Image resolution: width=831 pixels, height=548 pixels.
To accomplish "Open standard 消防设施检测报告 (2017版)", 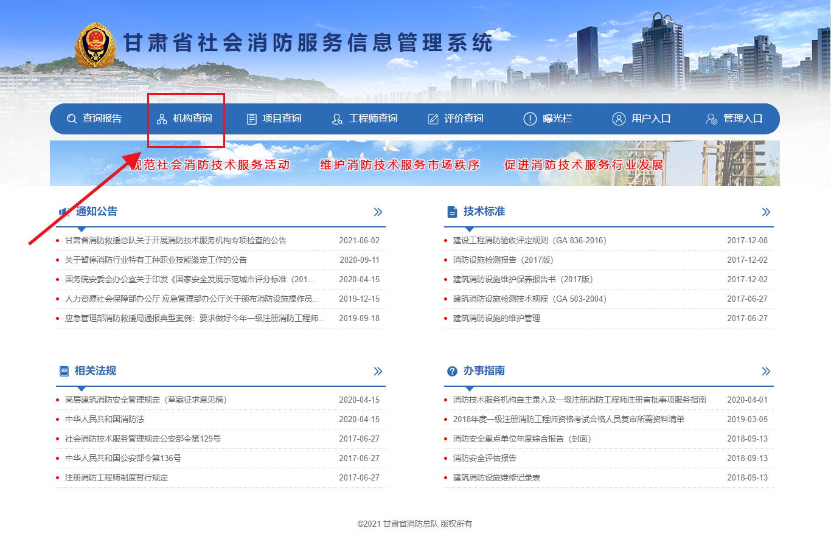I will [x=503, y=260].
